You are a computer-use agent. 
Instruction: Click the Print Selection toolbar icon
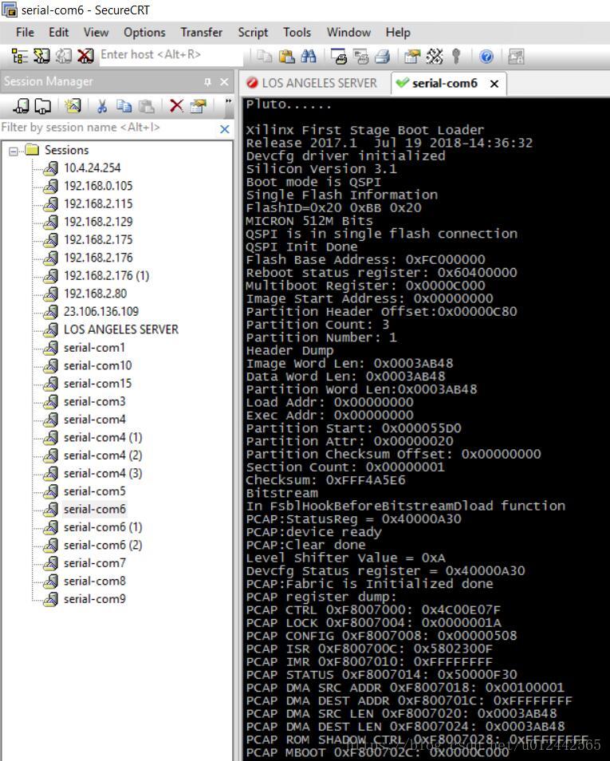tap(360, 57)
